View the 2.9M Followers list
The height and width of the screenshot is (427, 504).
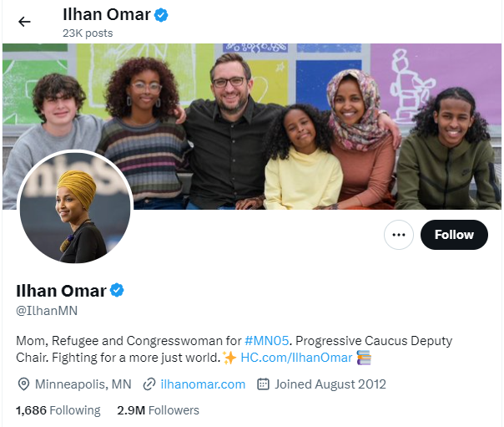tap(159, 410)
